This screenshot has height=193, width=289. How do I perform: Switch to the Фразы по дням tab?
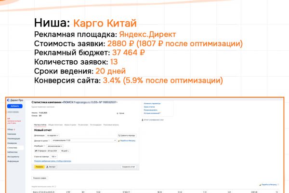click(x=70, y=125)
